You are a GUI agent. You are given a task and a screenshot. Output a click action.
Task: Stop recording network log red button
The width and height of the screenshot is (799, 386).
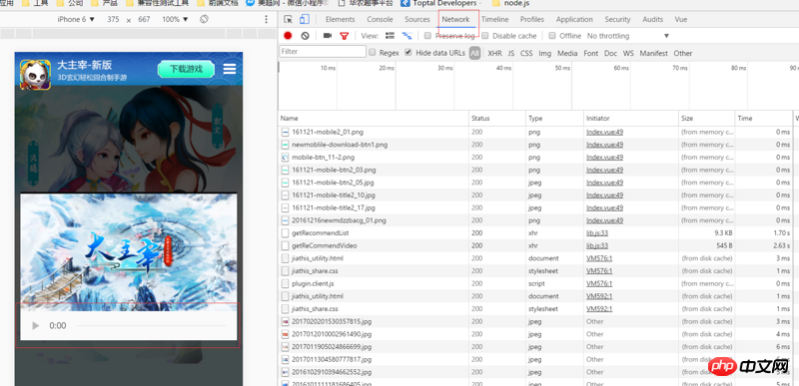(288, 36)
